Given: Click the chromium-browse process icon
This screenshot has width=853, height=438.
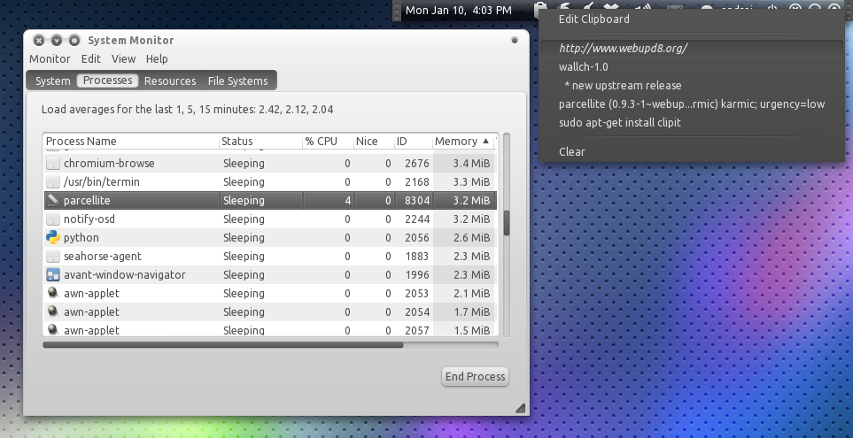Looking at the screenshot, I should point(53,164).
